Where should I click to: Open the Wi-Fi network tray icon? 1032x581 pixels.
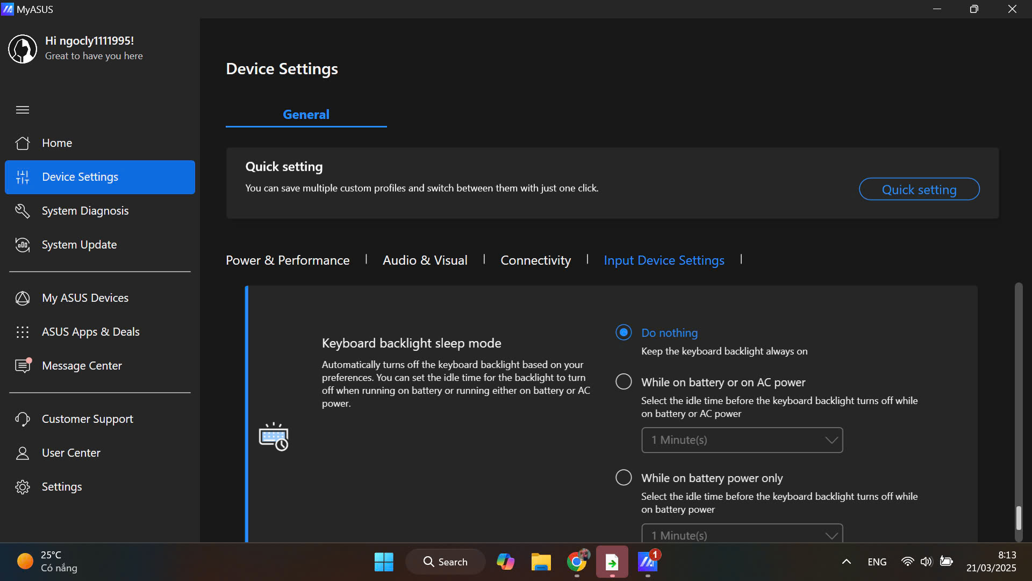point(907,562)
